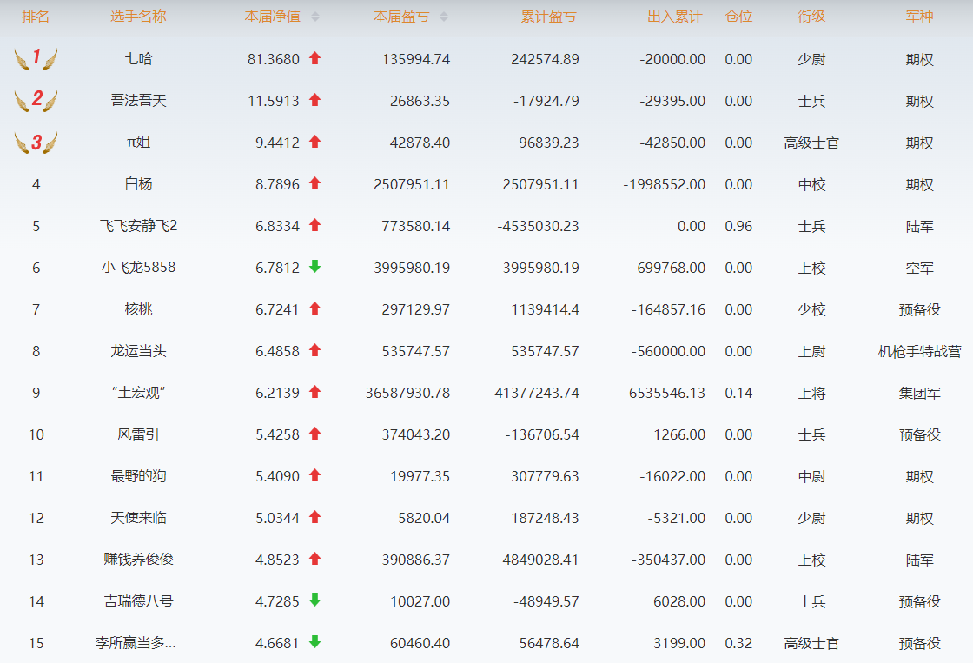Click the 累计盈亏 column header

click(x=548, y=17)
